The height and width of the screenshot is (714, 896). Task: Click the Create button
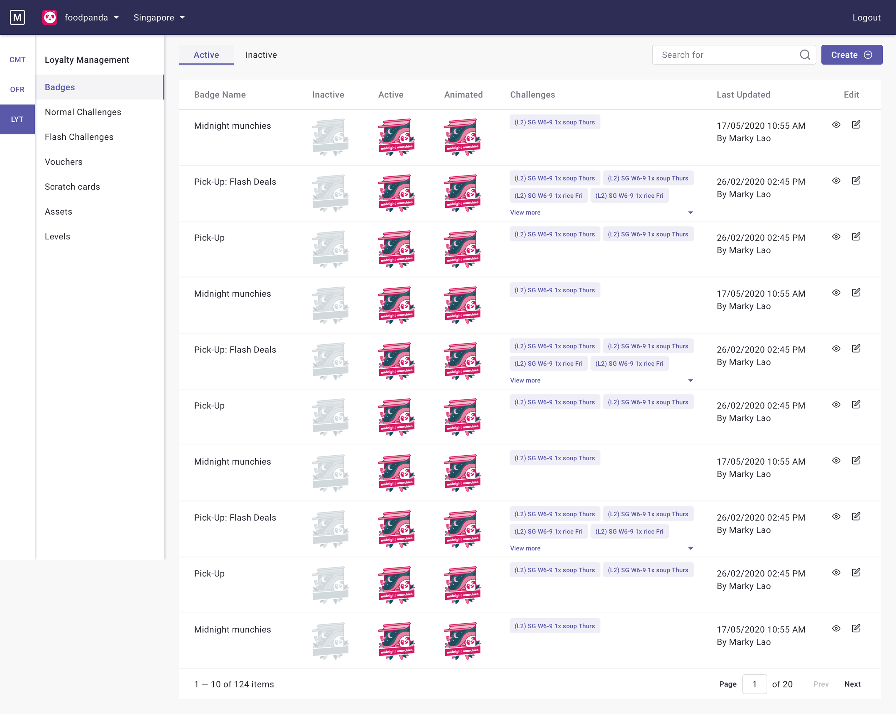[x=851, y=55]
